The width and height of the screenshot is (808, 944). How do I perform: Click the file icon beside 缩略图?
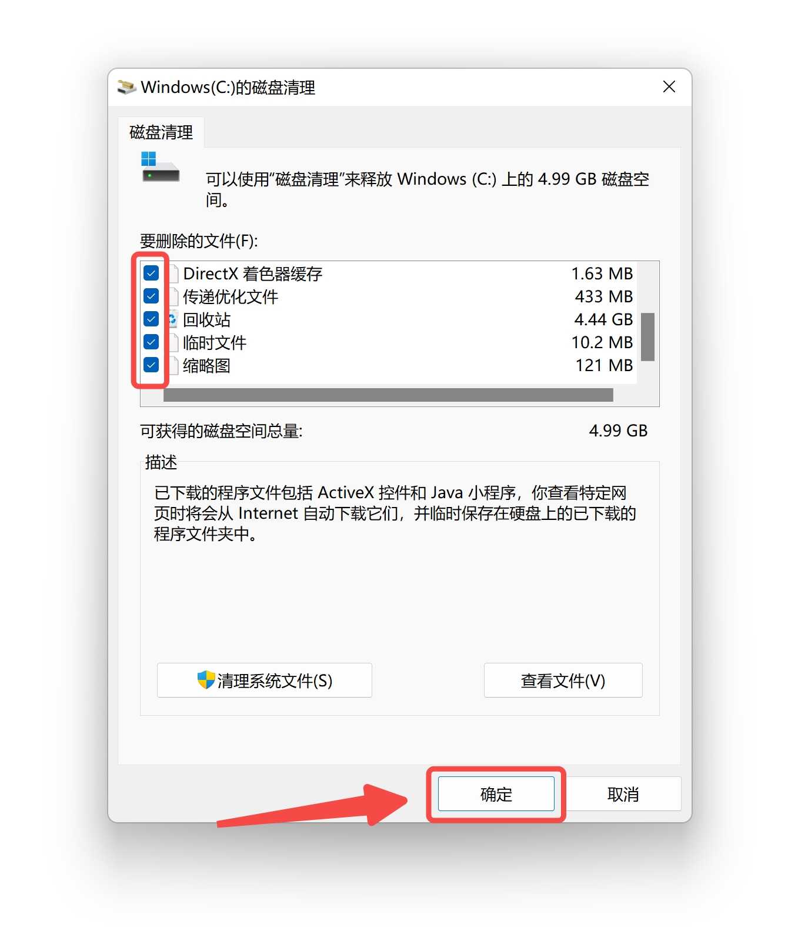coord(174,365)
